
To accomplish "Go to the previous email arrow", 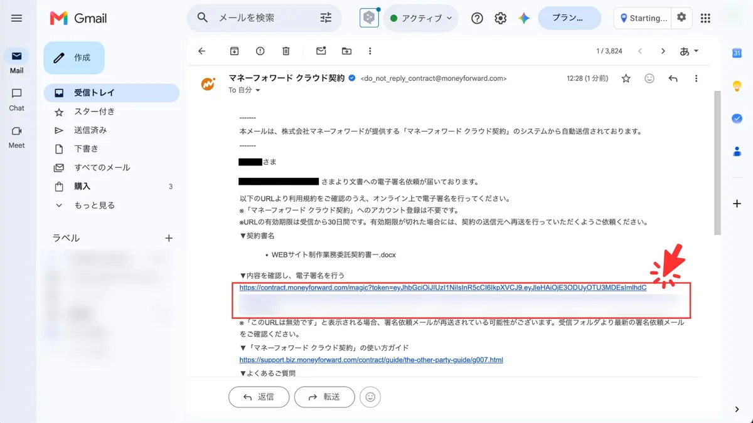I will tap(640, 51).
